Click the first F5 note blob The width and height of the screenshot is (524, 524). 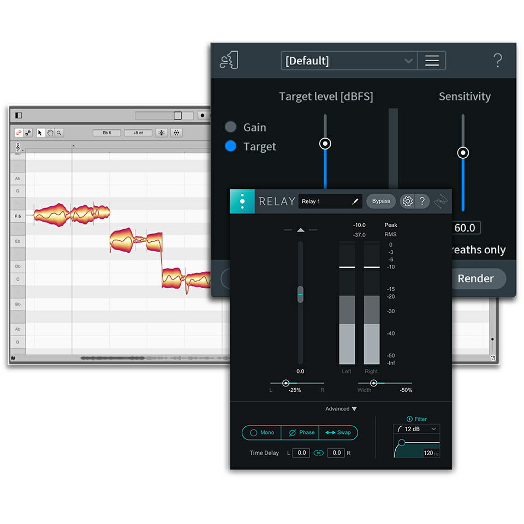pos(52,215)
